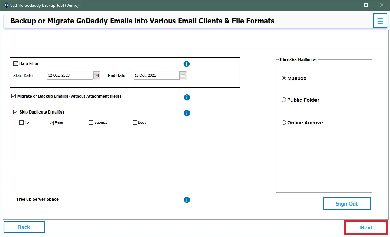The height and width of the screenshot is (237, 390).
Task: Click the End Date field showing 16 Oct, 2023
Action: click(x=157, y=75)
